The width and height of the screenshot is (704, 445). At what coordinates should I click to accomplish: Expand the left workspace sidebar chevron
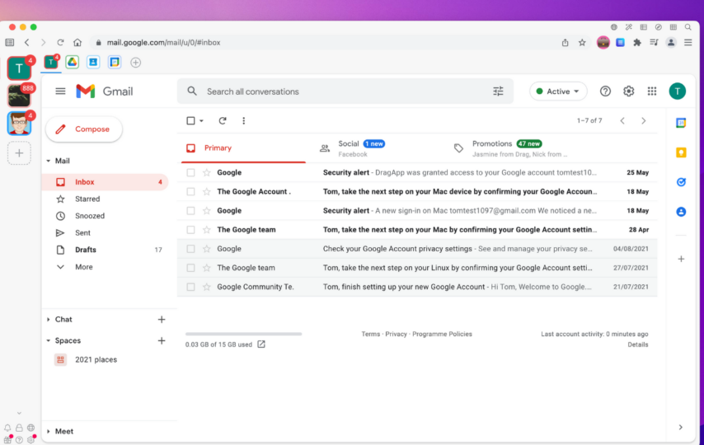tap(19, 413)
